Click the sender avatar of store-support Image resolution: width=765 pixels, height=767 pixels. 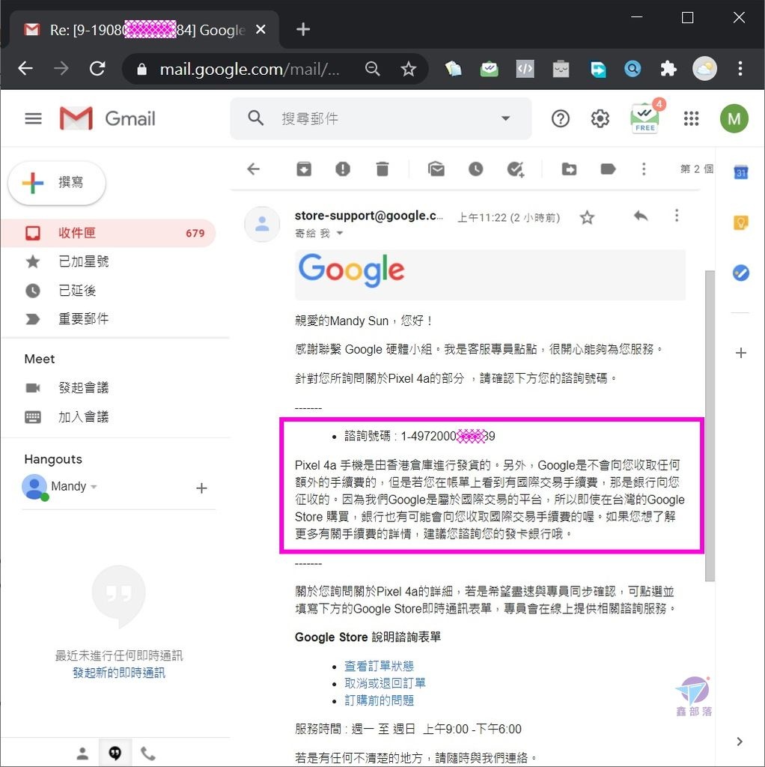click(x=262, y=224)
